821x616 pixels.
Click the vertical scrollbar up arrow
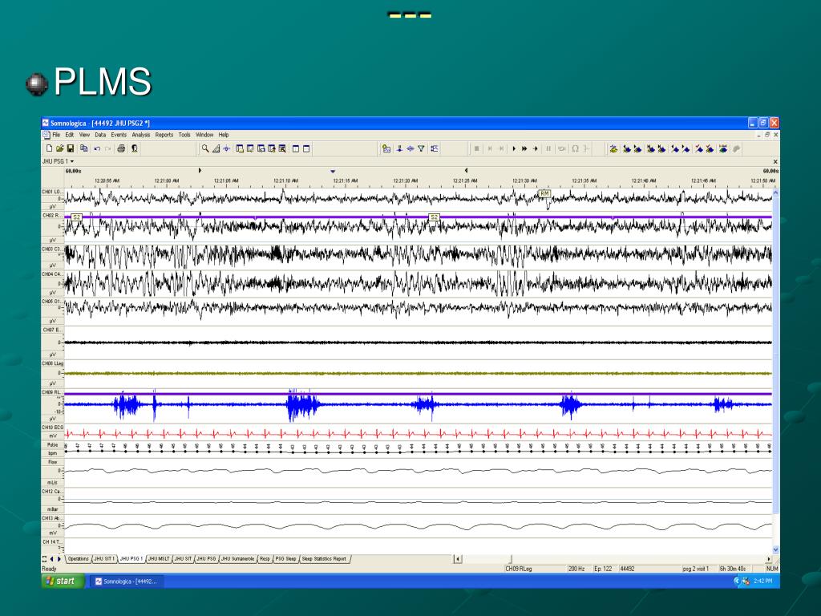point(775,192)
